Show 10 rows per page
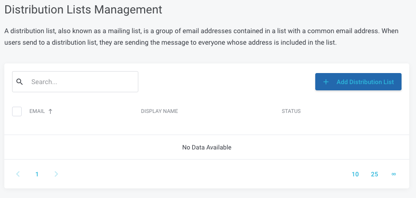416x198 pixels. tap(355, 174)
